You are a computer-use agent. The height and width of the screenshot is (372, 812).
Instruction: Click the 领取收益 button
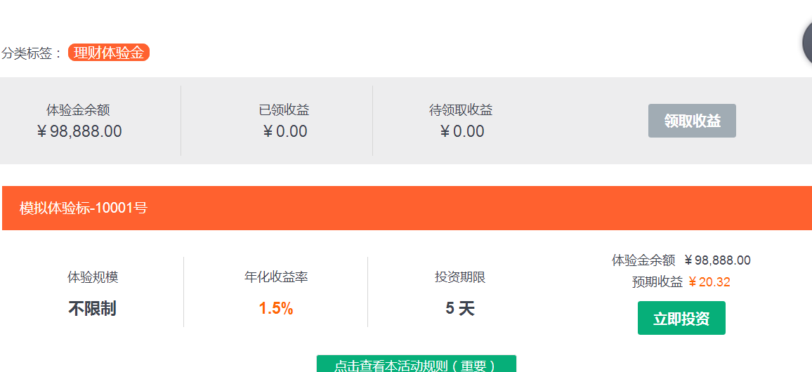tap(692, 121)
